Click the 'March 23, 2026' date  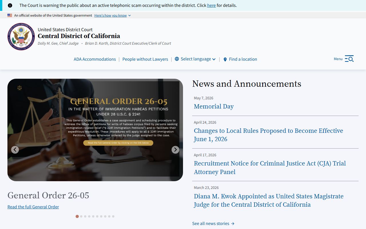click(206, 188)
